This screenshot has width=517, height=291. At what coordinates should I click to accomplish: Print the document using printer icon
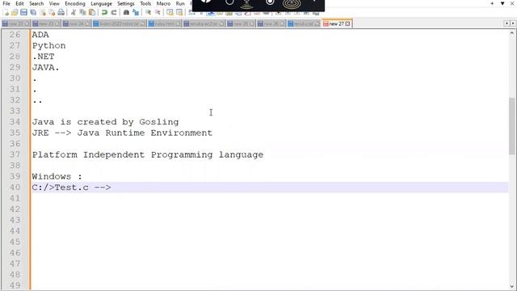pos(61,13)
